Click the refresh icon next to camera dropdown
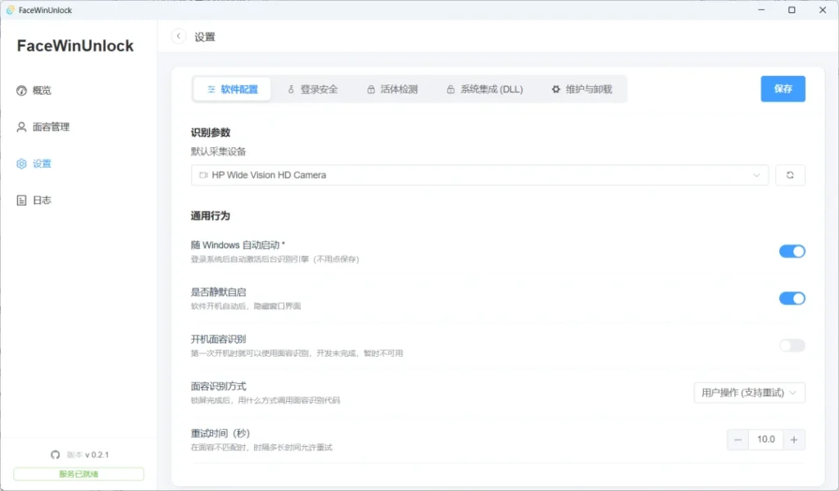Viewport: 839px width, 491px height. point(789,174)
